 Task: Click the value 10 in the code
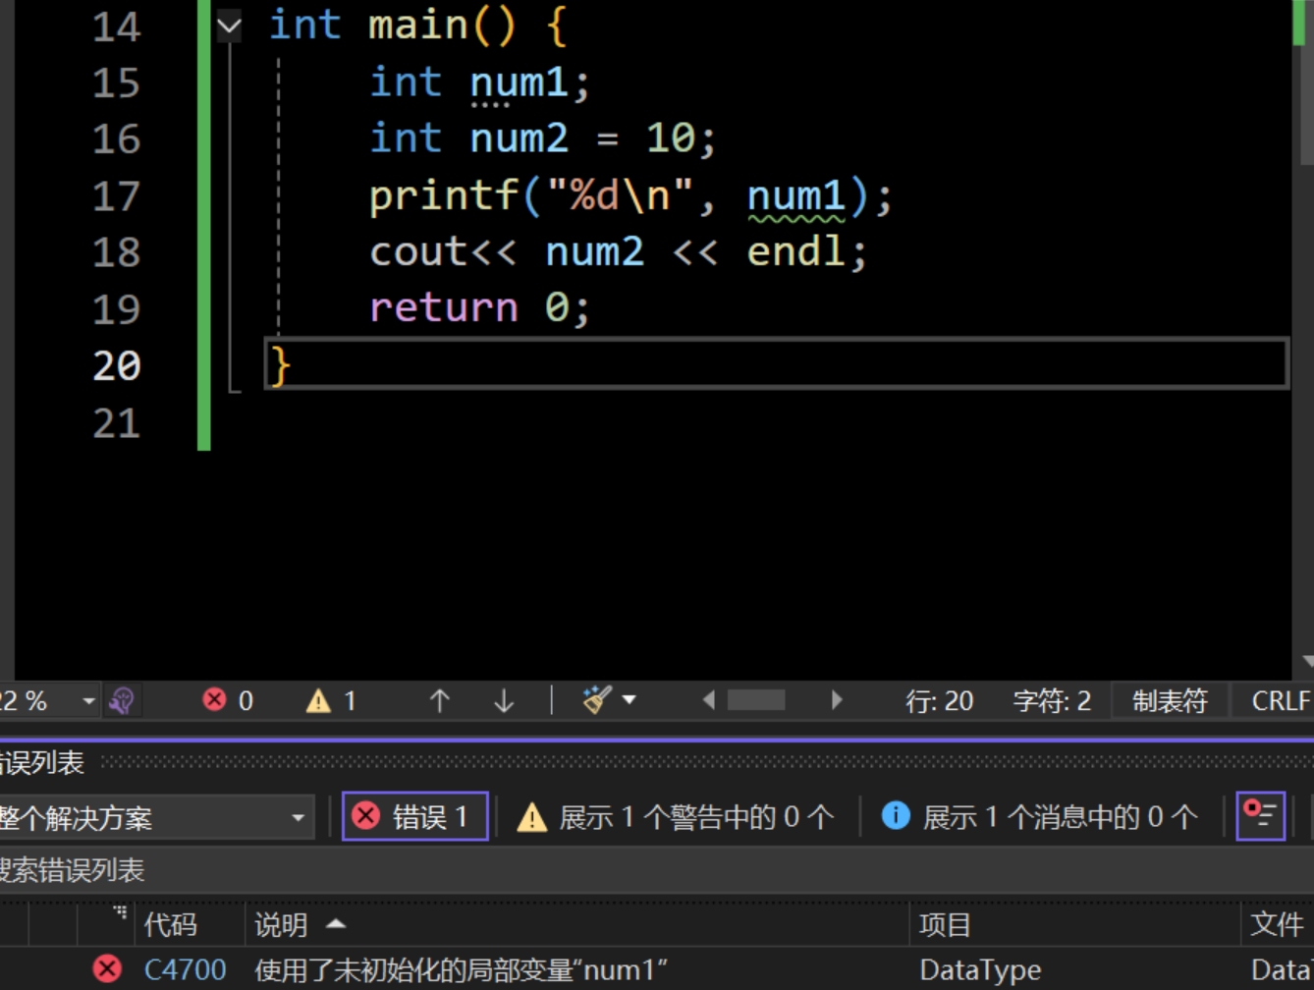point(671,138)
